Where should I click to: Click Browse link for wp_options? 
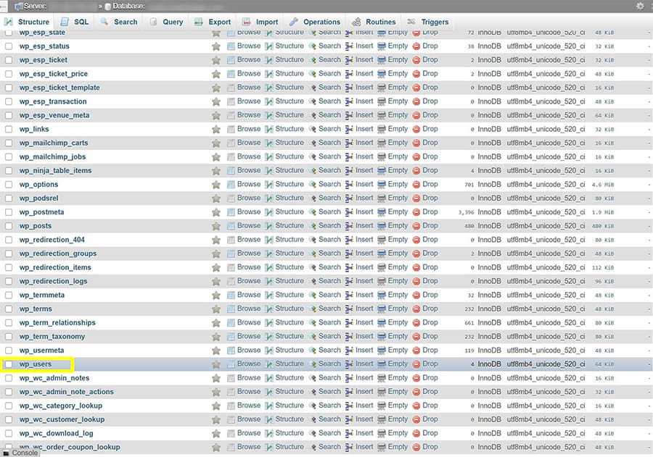point(249,184)
